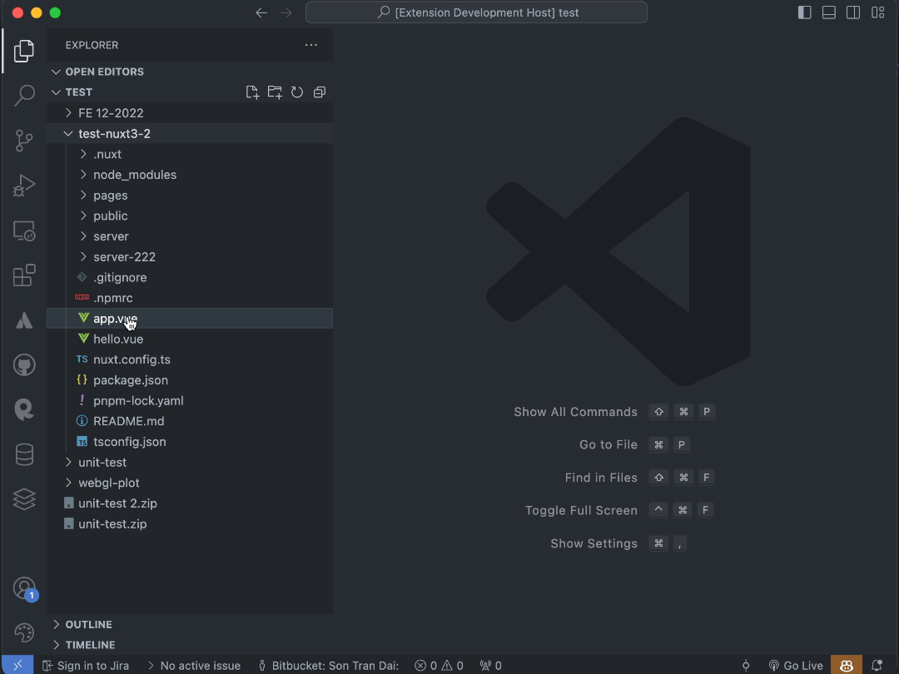Click the commit marker icon in status bar

coord(745,666)
